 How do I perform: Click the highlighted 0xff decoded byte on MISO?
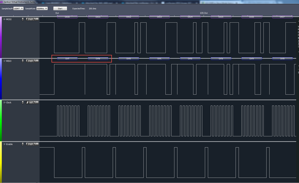[67, 59]
